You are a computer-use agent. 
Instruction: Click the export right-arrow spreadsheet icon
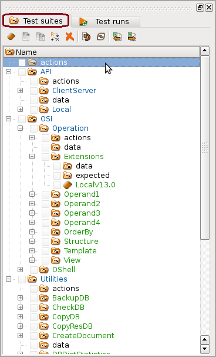pyautogui.click(x=132, y=37)
